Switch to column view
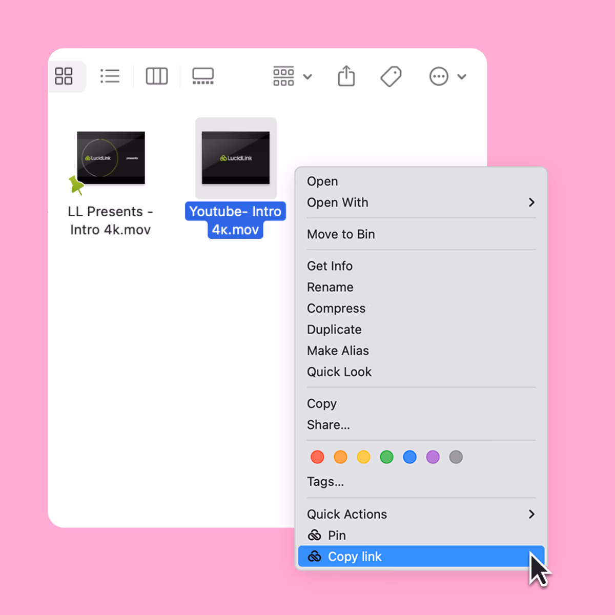 coord(156,76)
